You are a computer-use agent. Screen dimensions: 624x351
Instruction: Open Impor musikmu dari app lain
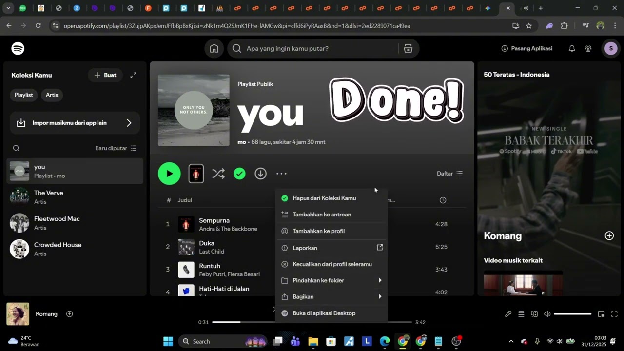pos(75,123)
